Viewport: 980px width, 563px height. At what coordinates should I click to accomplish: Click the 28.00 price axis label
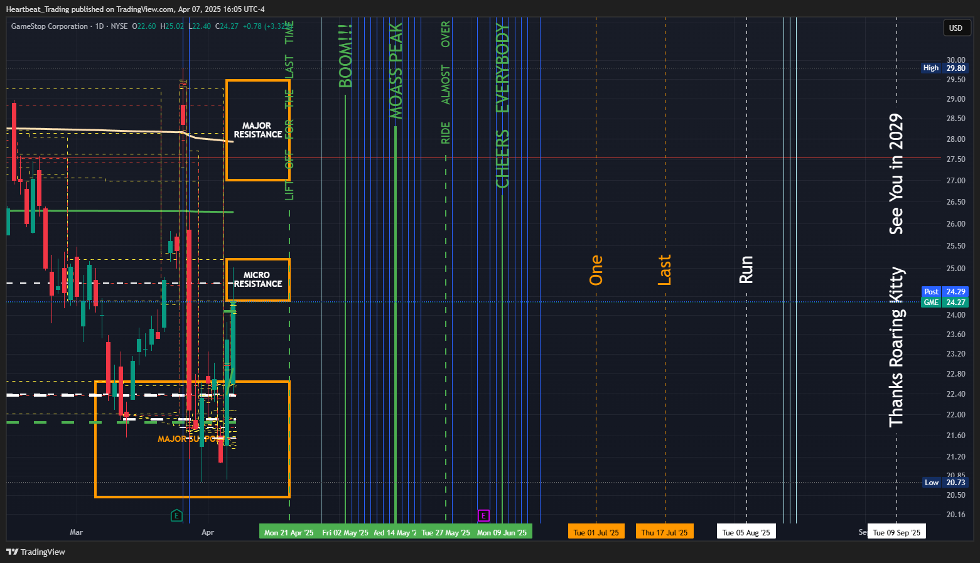[x=956, y=139]
